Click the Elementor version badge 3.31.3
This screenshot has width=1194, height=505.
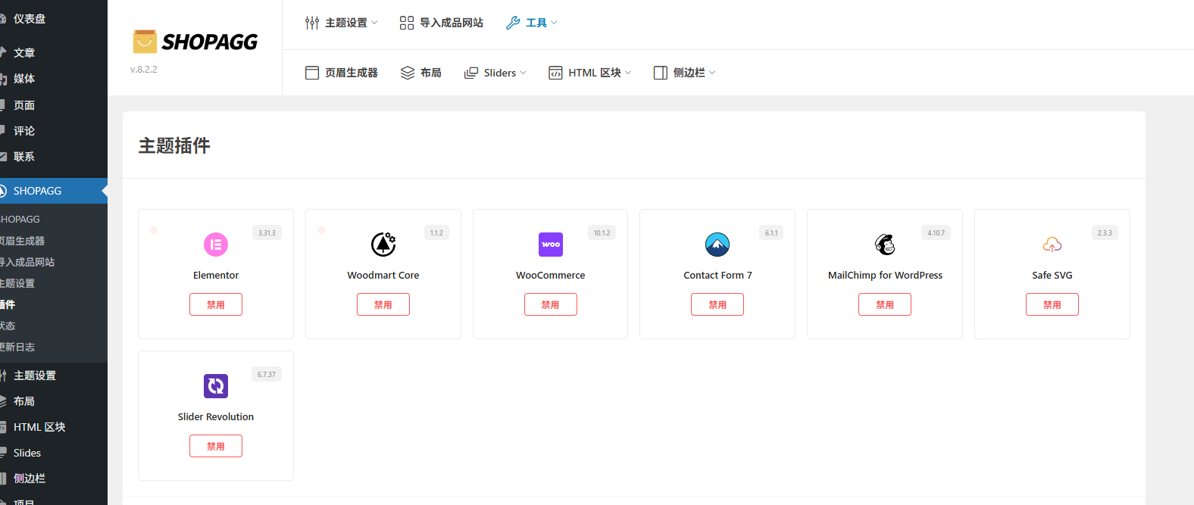267,232
